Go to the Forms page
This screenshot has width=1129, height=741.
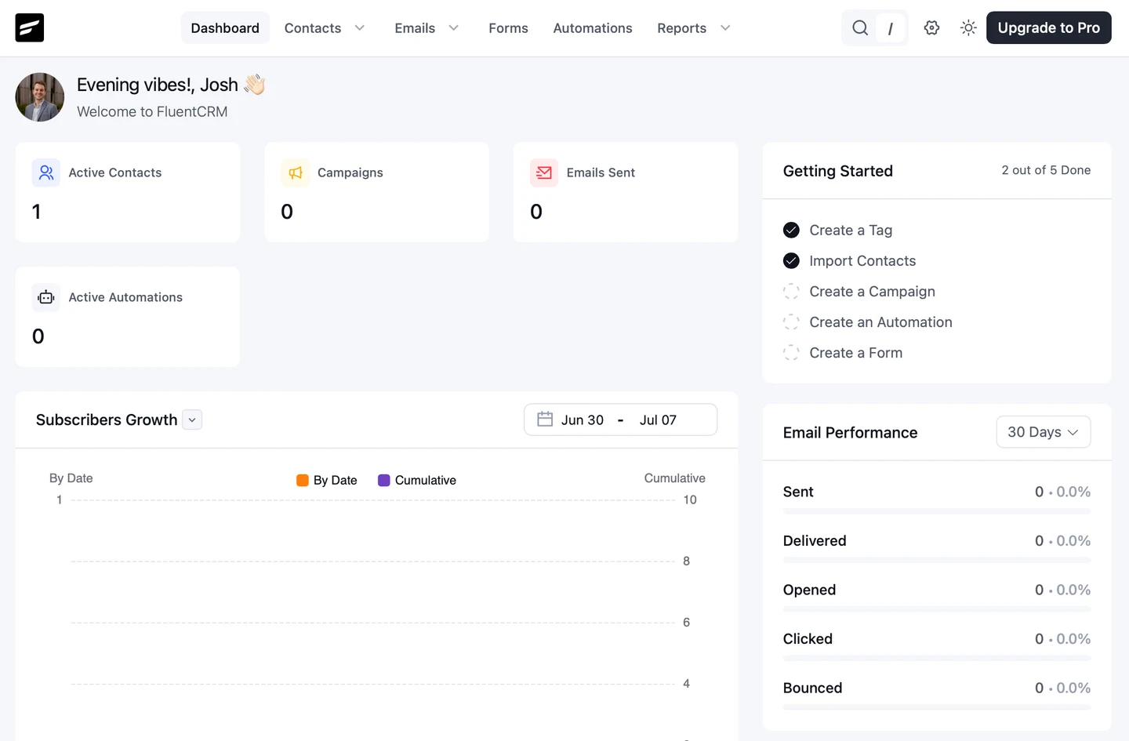click(508, 28)
